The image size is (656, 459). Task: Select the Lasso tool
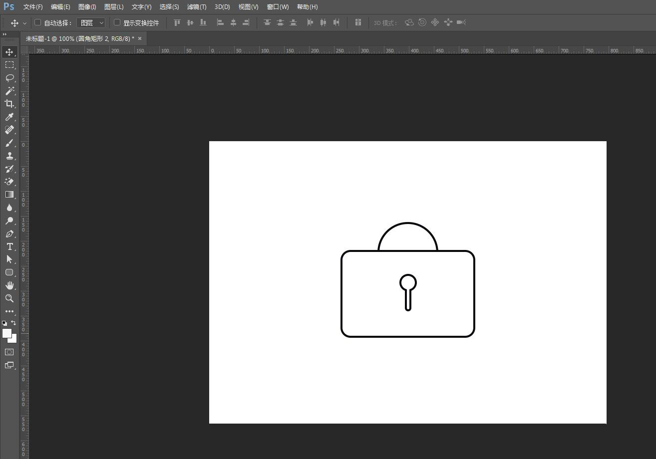pyautogui.click(x=9, y=78)
